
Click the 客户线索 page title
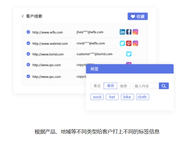34,16
